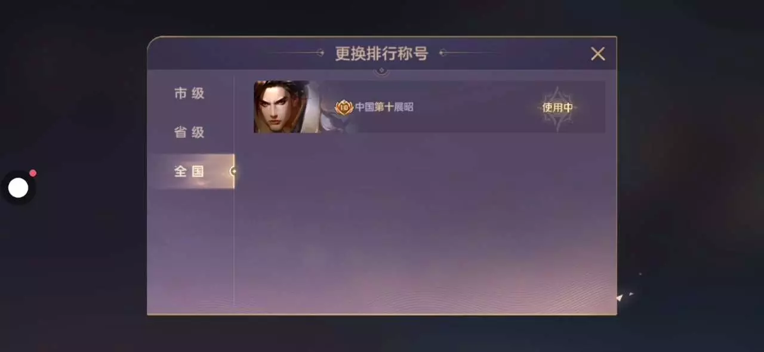The height and width of the screenshot is (352, 764).
Task: Select the 中国第十展昭 title text
Action: pos(384,107)
